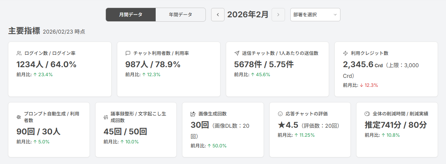Image resolution: width=446 pixels, height=164 pixels.
Task: Click the 主要指標 section heading
Action: (x=24, y=31)
